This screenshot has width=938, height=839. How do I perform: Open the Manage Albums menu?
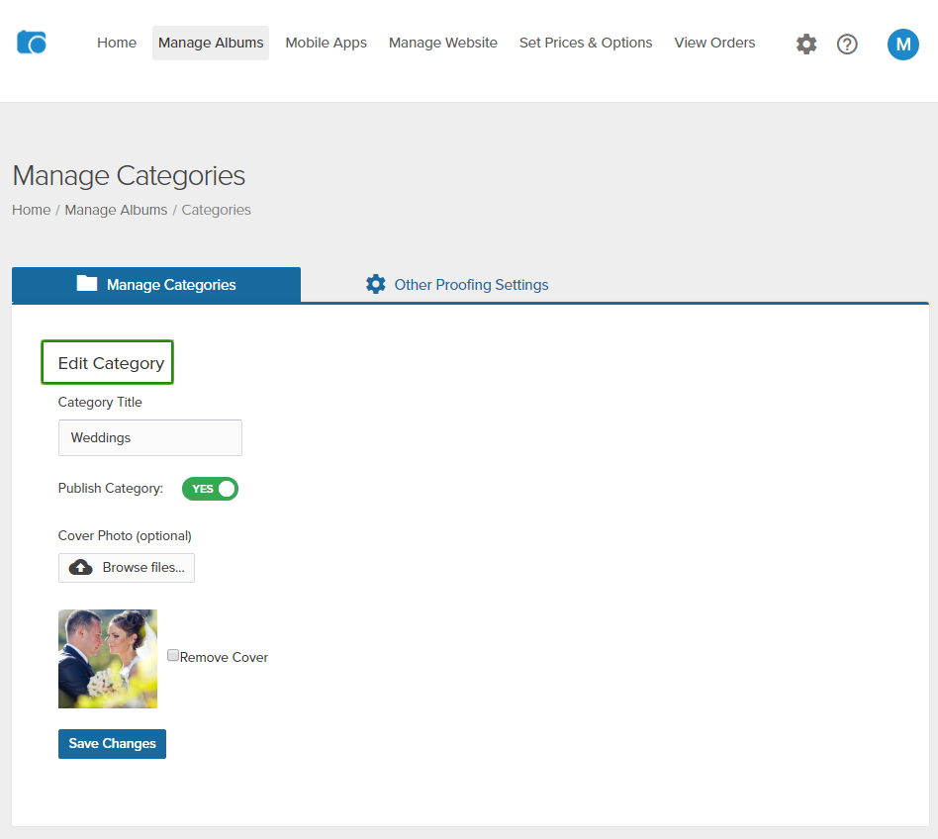pyautogui.click(x=211, y=43)
